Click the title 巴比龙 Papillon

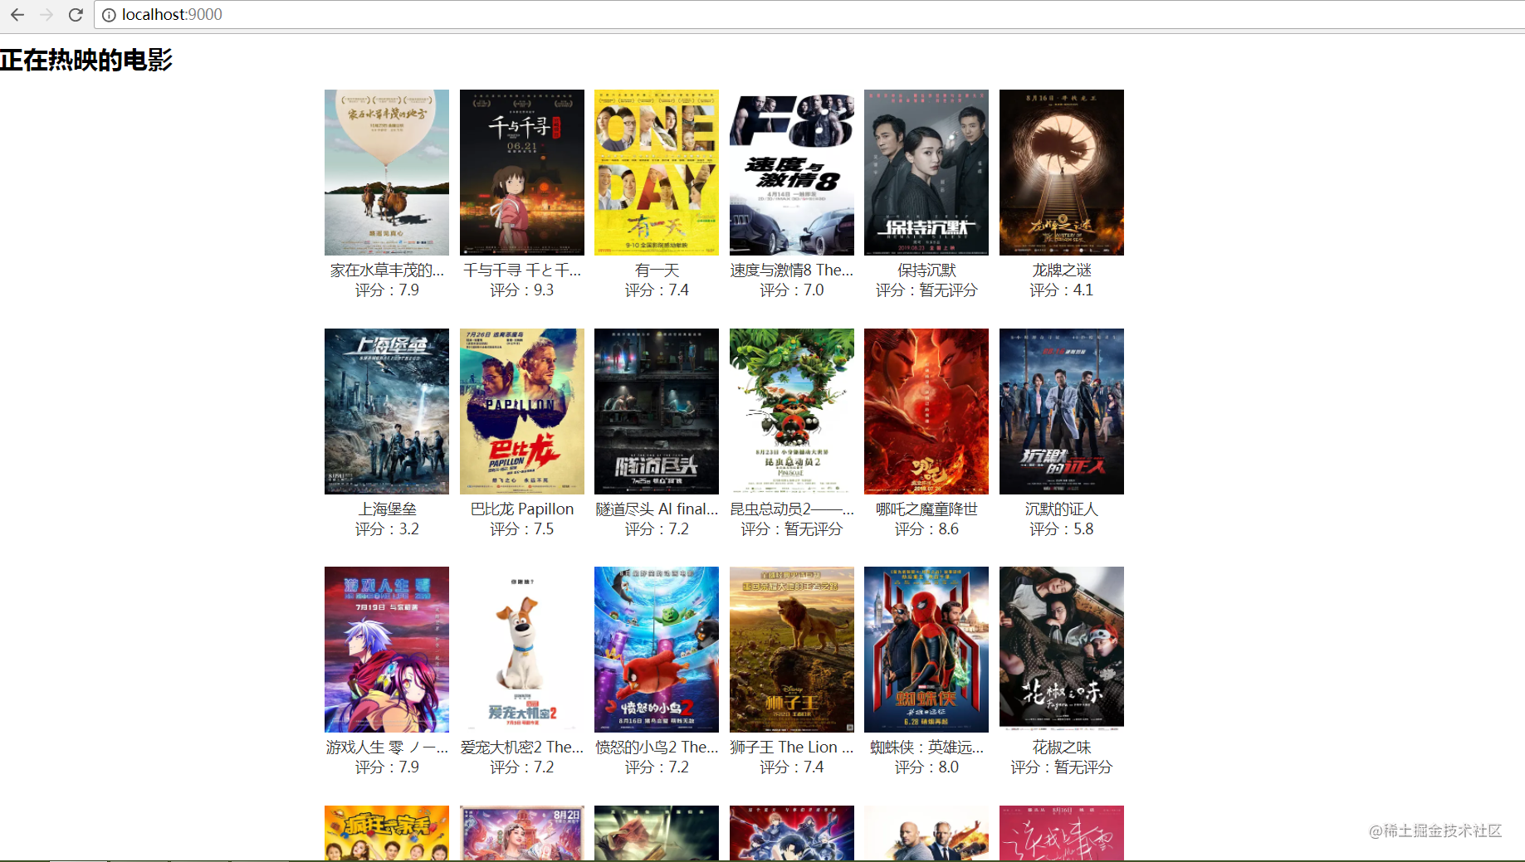coord(522,509)
